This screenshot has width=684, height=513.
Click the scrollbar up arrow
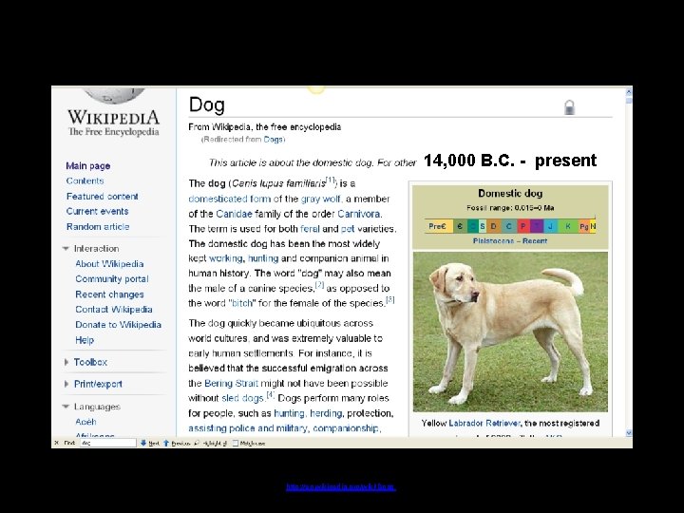point(629,91)
